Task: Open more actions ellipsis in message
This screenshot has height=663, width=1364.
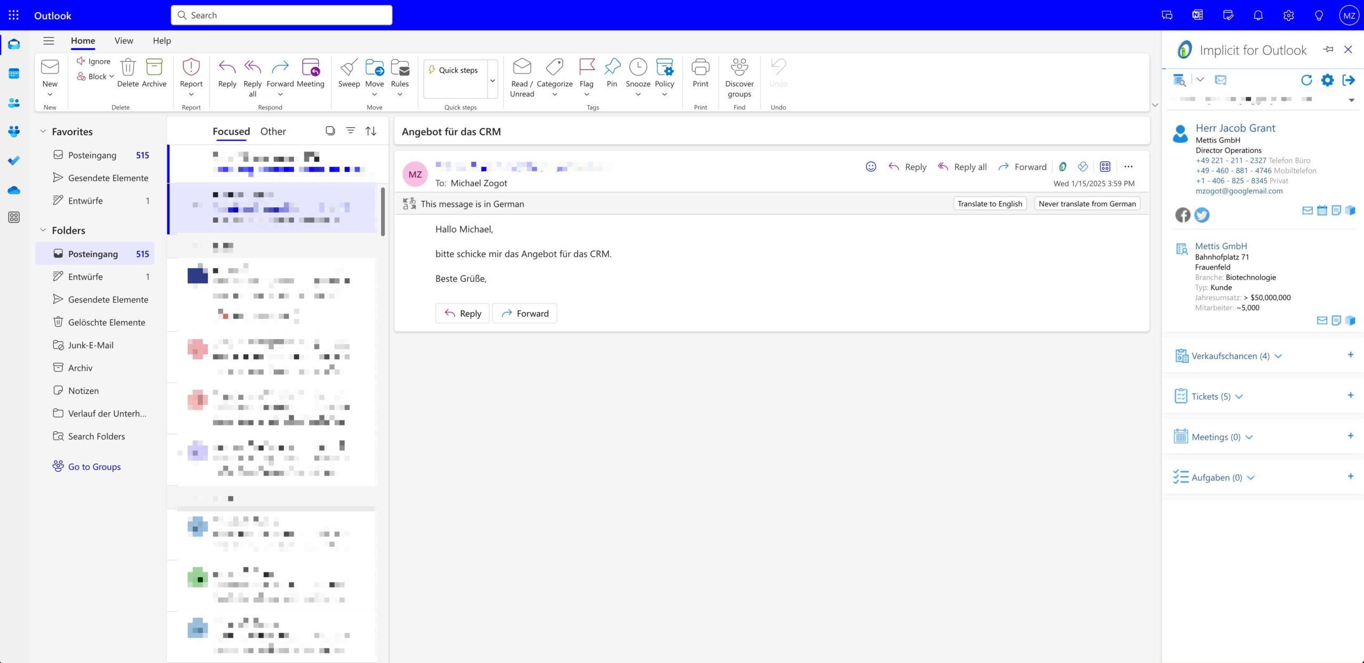Action: click(1128, 167)
